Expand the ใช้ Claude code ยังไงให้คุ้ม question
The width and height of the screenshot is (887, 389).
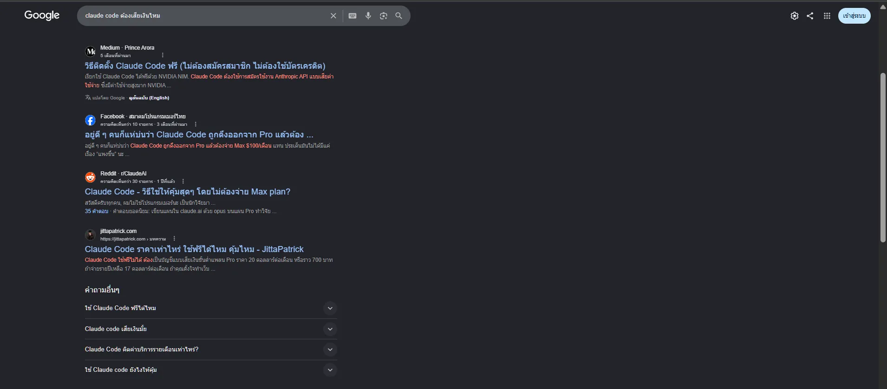pos(211,370)
